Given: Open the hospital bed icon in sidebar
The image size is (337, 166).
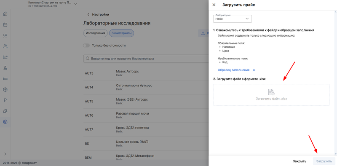Looking at the screenshot, I should tap(5, 78).
